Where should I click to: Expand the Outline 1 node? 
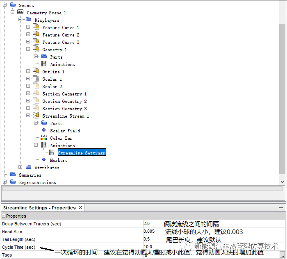point(28,71)
